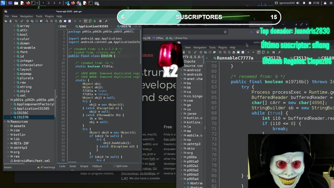Viewport: 334px width, 188px height.
Task: Collapse the p005a4 package in rear XPTV tree
Action: coord(182,179)
